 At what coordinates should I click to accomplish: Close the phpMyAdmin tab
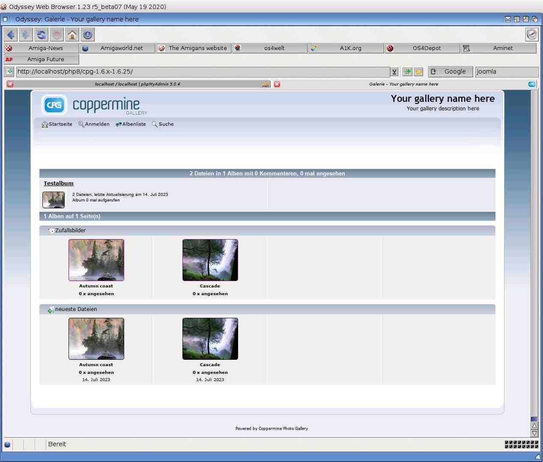pos(10,84)
